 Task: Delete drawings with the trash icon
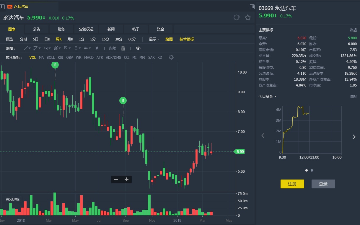123,48
